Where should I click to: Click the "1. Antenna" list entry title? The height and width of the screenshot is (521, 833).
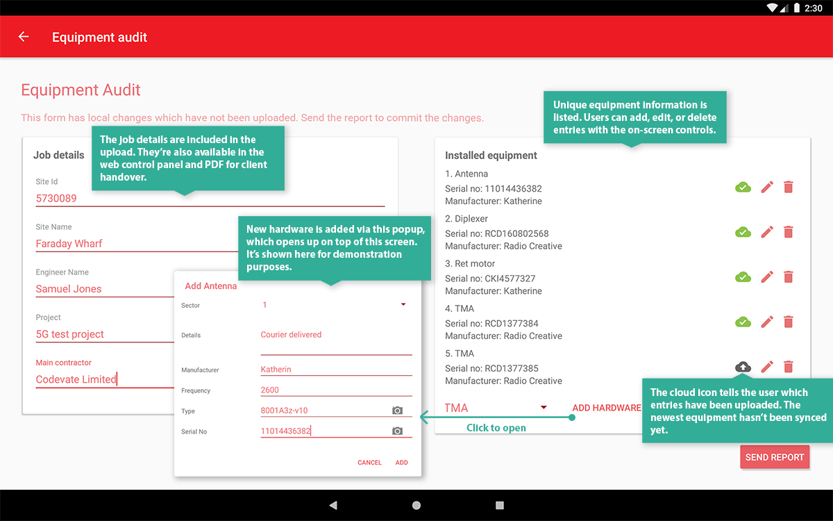click(466, 174)
